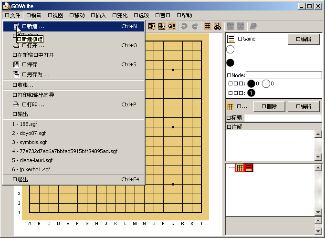The height and width of the screenshot is (238, 325).
Task: Choose 打印 (Print) from the File menu
Action: click(74, 104)
